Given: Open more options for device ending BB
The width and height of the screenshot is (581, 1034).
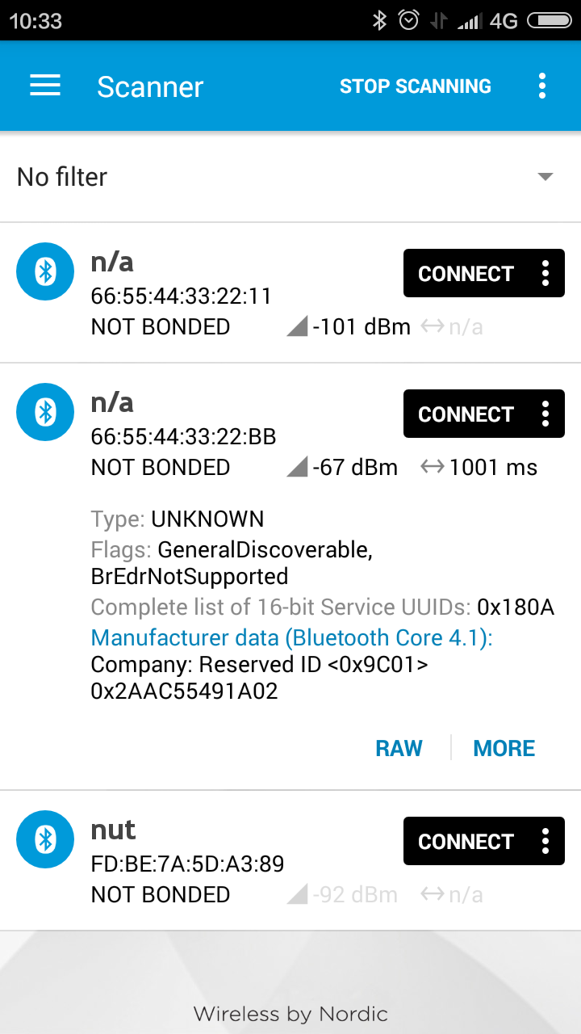Looking at the screenshot, I should tap(545, 414).
